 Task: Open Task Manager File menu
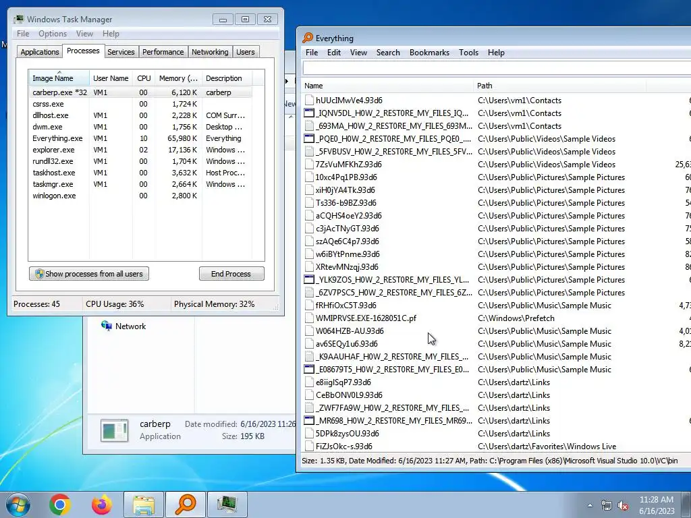(23, 34)
